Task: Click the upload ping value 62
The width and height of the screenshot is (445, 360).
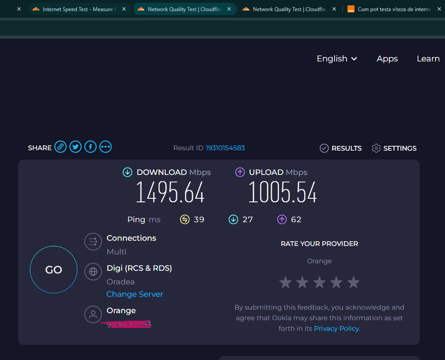Action: pos(296,220)
